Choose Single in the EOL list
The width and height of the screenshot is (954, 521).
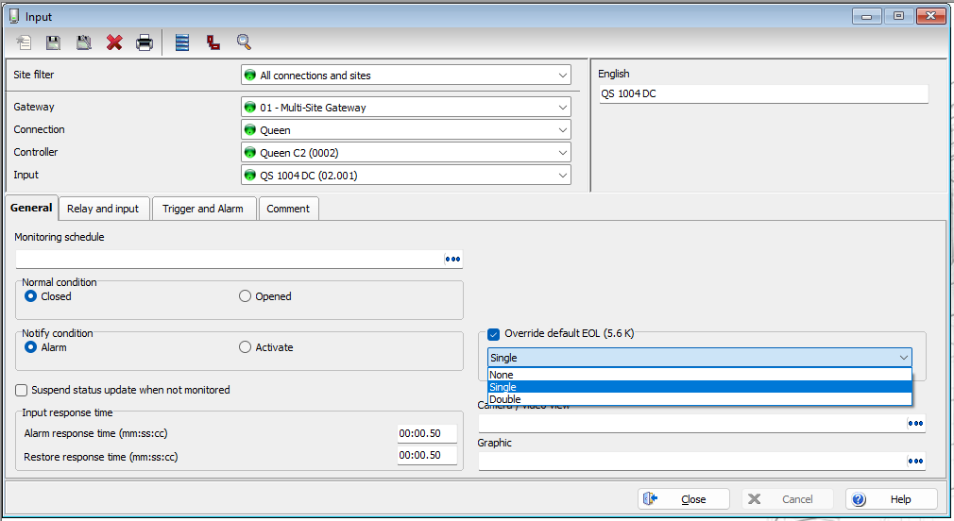[700, 387]
